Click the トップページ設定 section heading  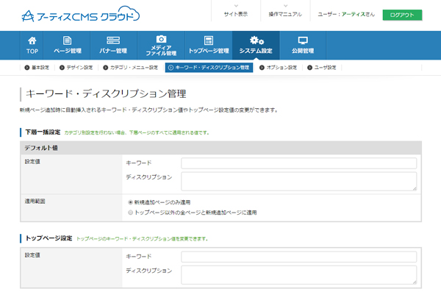click(x=49, y=238)
